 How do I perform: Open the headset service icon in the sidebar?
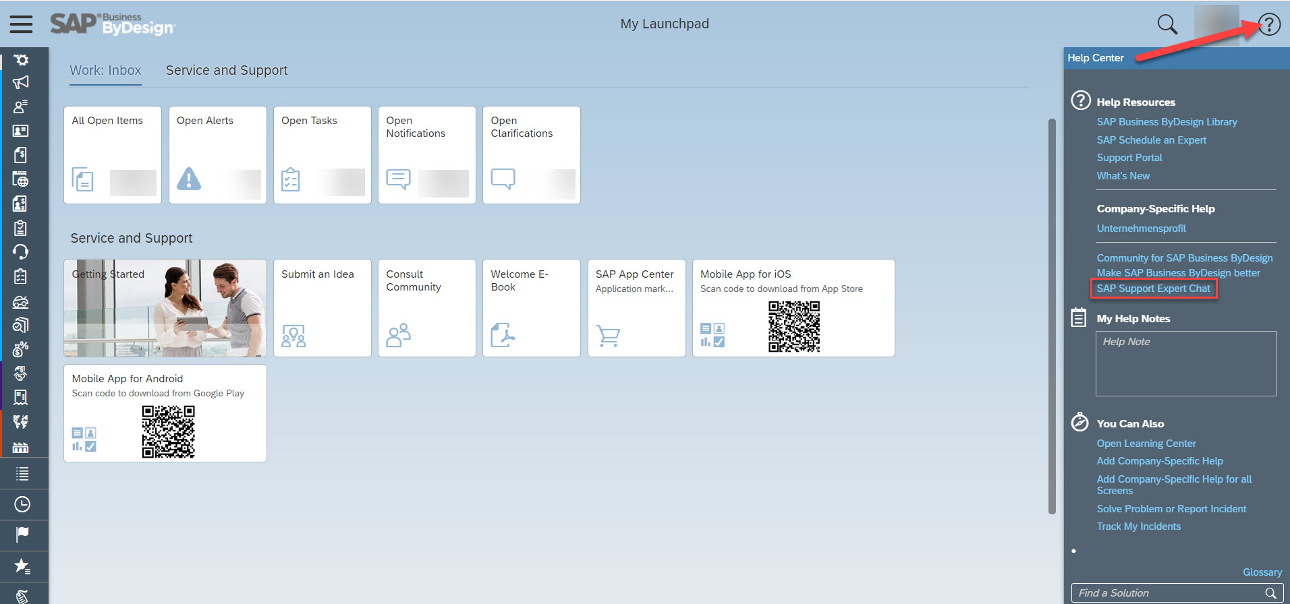click(x=21, y=252)
